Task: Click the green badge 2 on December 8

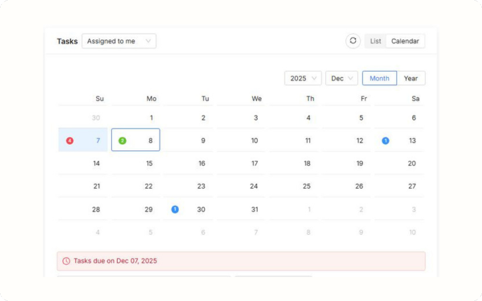Action: pos(123,140)
